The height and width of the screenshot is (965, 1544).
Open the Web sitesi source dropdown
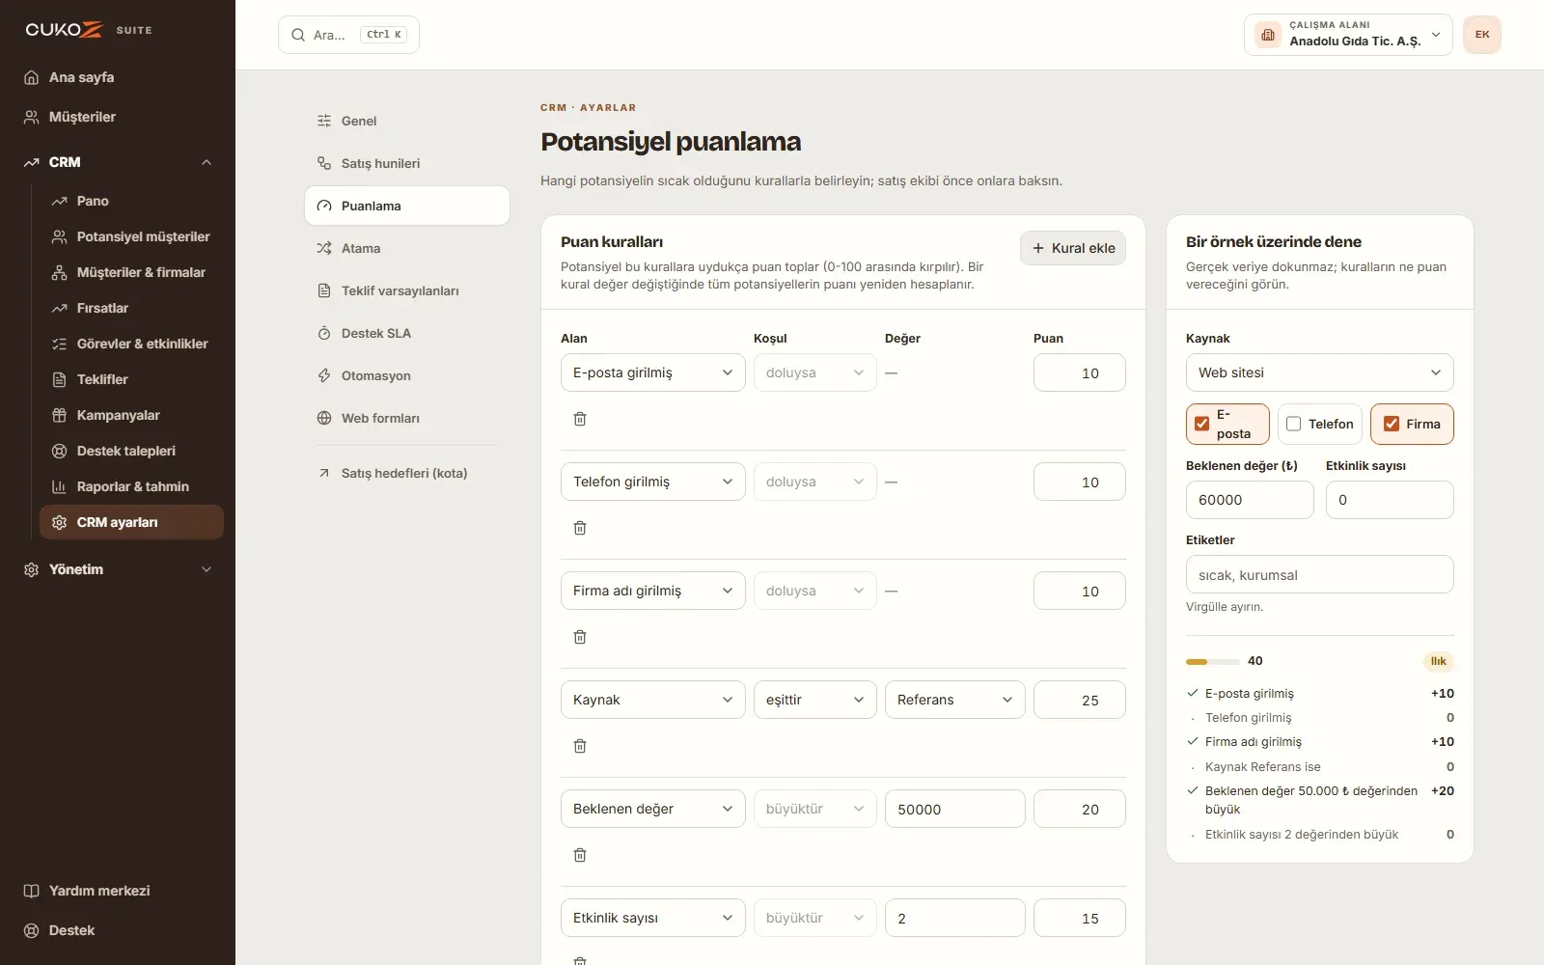pos(1320,372)
